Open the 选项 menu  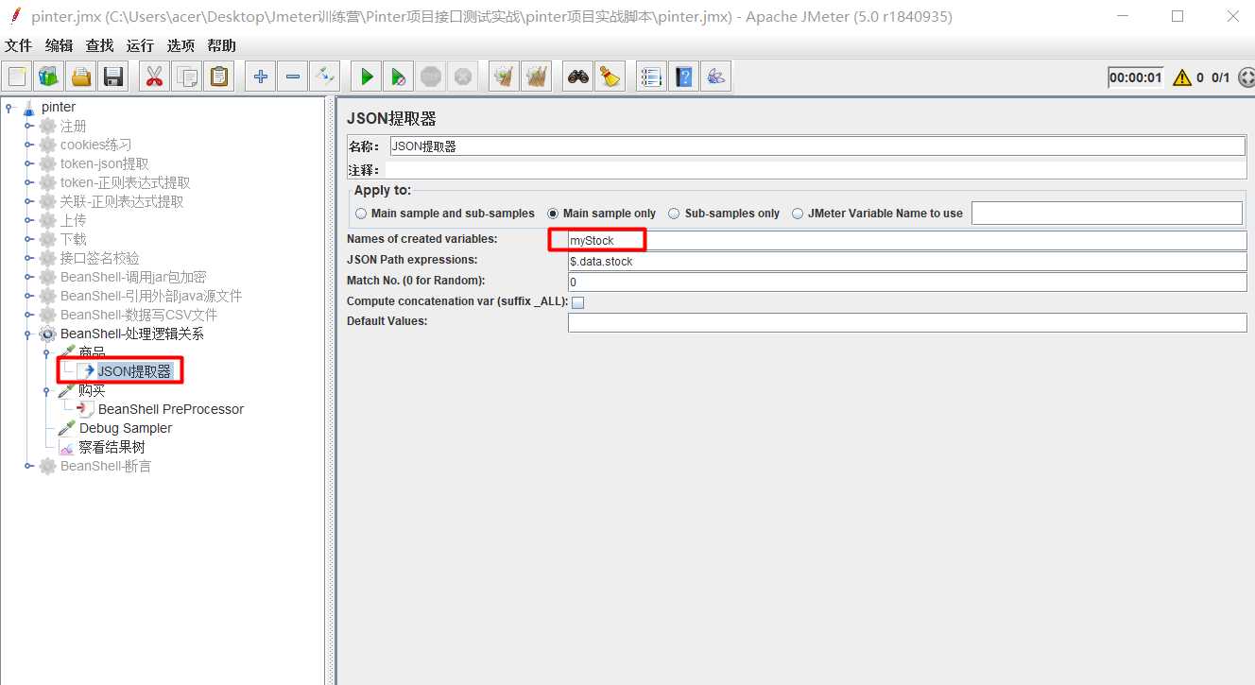tap(181, 45)
